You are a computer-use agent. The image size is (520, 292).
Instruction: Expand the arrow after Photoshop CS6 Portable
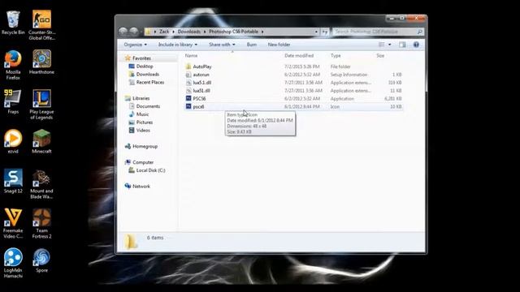point(262,32)
